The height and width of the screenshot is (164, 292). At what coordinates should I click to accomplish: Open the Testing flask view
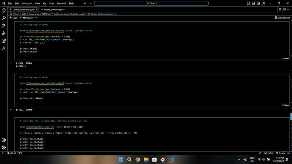tap(4, 49)
